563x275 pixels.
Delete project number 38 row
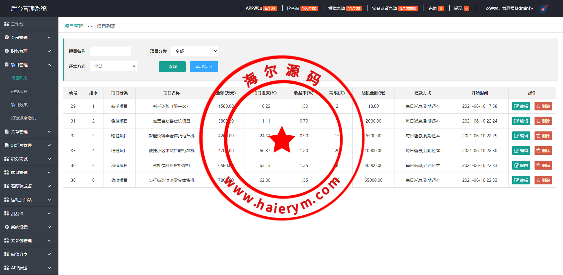pyautogui.click(x=543, y=180)
